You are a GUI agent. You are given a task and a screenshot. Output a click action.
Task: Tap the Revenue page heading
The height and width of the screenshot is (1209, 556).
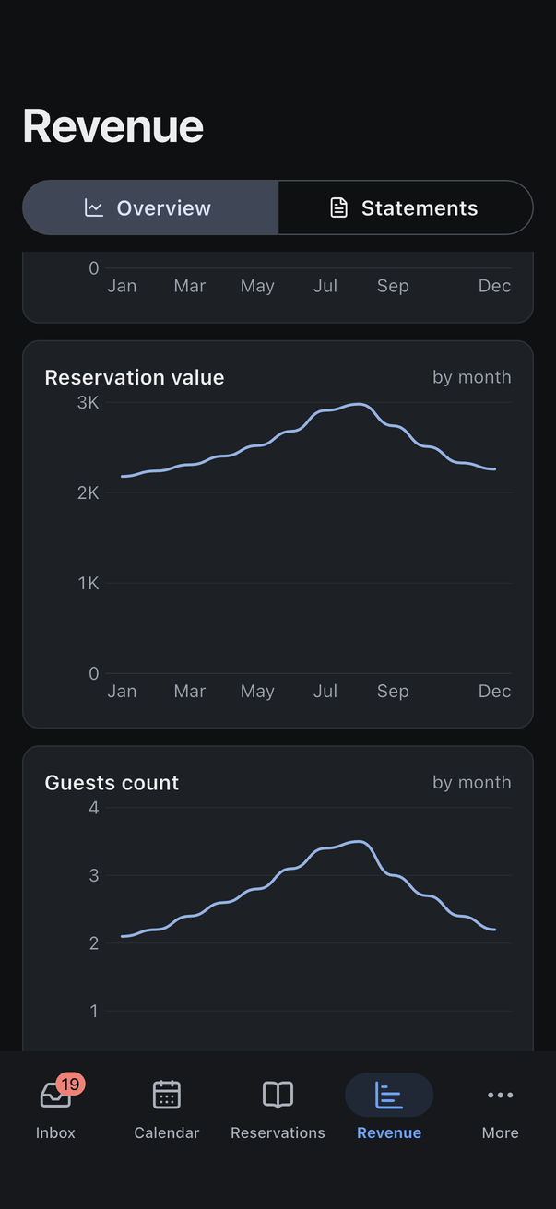112,126
